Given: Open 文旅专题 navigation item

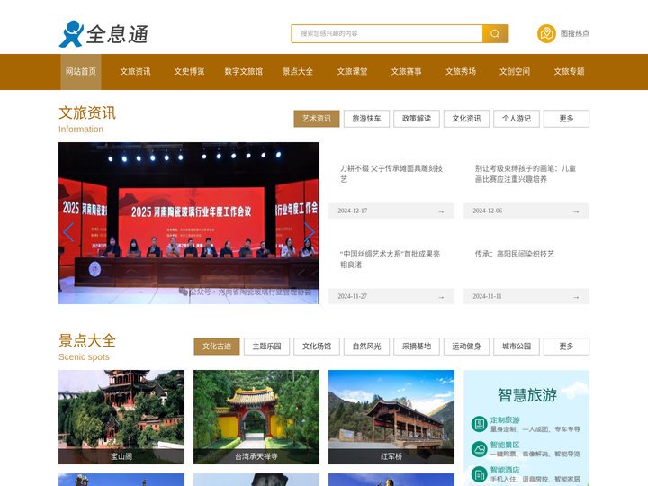Looking at the screenshot, I should click(x=569, y=72).
